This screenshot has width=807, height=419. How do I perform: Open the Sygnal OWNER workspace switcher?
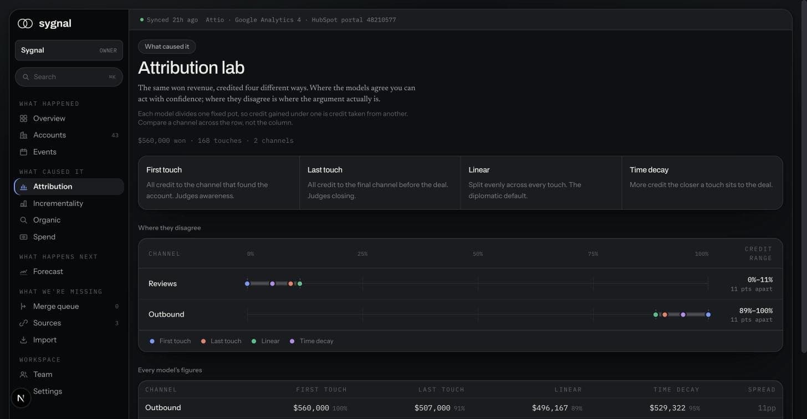point(69,50)
